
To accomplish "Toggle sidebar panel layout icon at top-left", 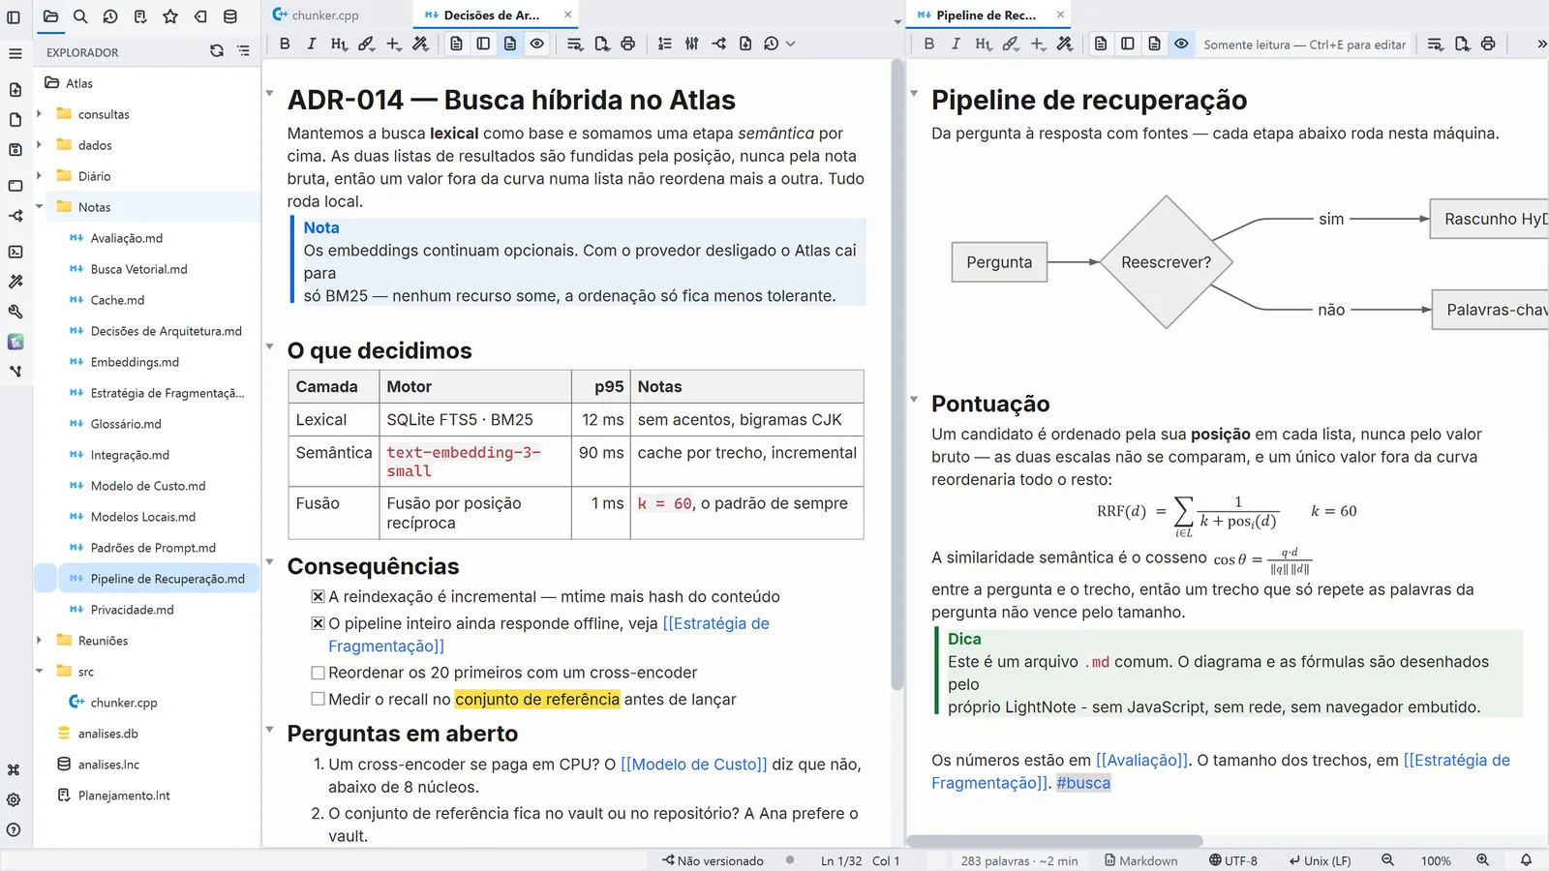I will (x=15, y=16).
